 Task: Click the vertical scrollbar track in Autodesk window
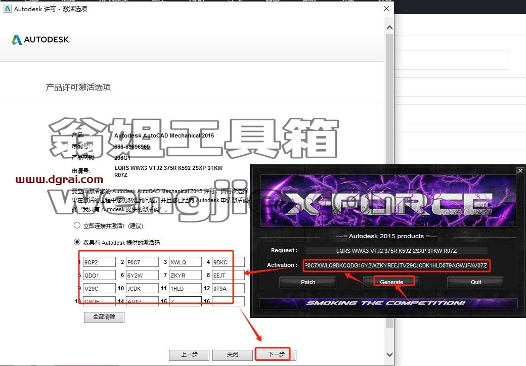pyautogui.click(x=389, y=181)
